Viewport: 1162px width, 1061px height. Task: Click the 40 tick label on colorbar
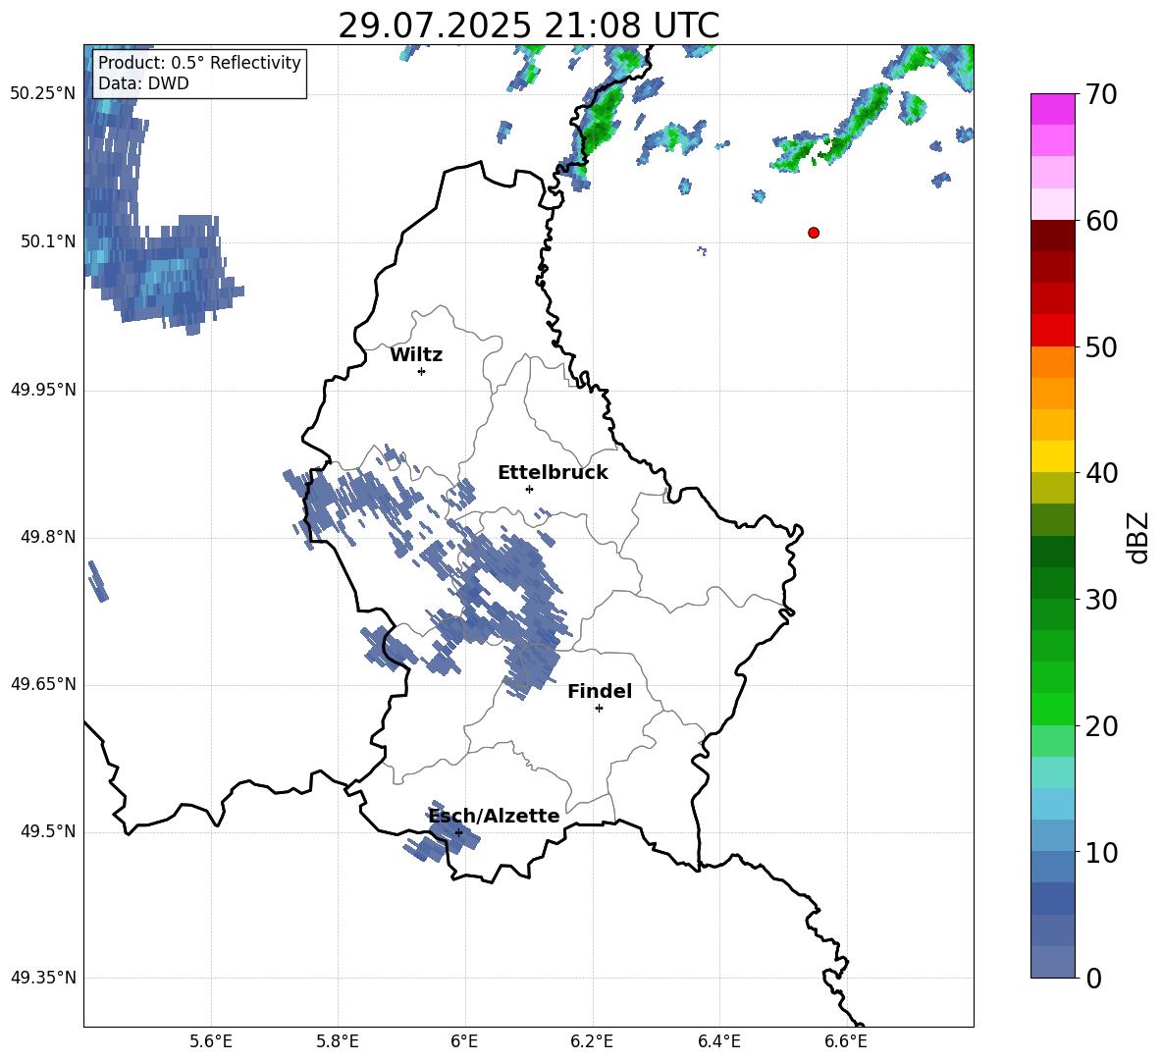[1101, 473]
